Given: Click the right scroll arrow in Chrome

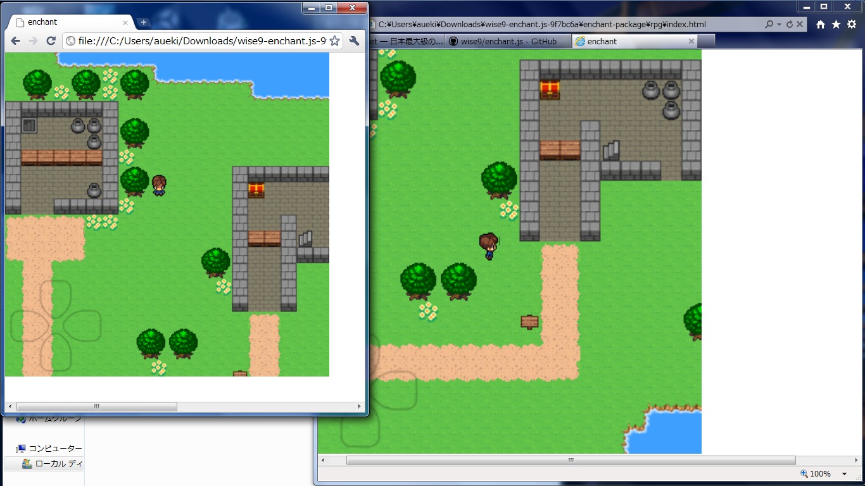Looking at the screenshot, I should 360,406.
